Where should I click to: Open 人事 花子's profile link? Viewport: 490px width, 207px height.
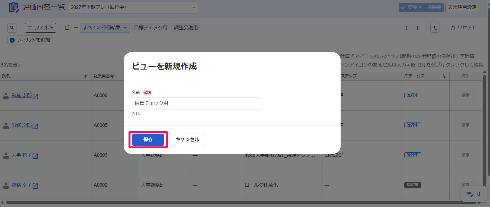(22, 155)
